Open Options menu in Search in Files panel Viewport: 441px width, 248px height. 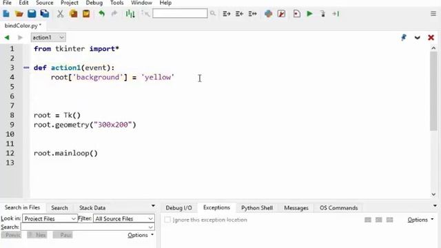pyautogui.click(x=141, y=235)
